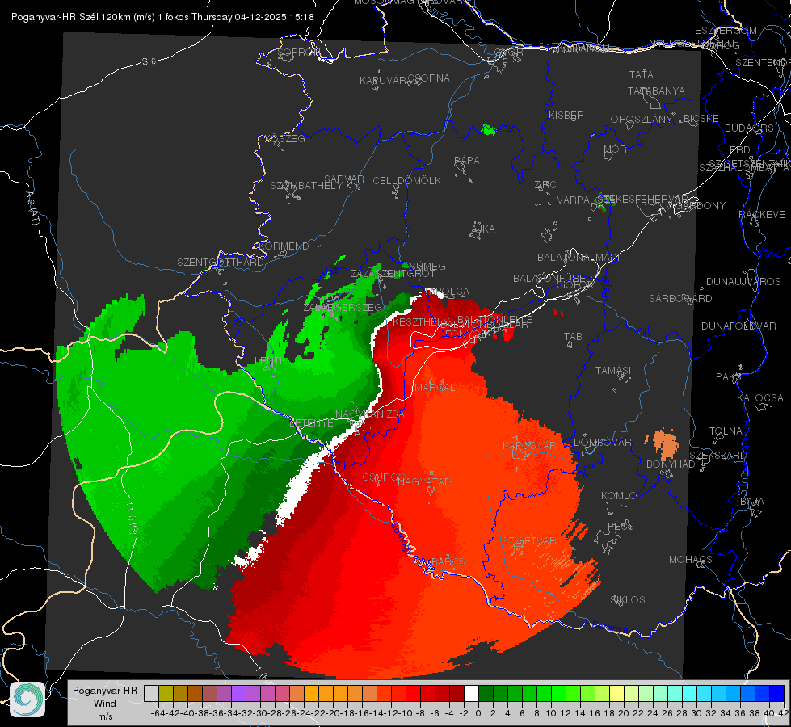Click the CSURGÓ town label

pyautogui.click(x=384, y=477)
